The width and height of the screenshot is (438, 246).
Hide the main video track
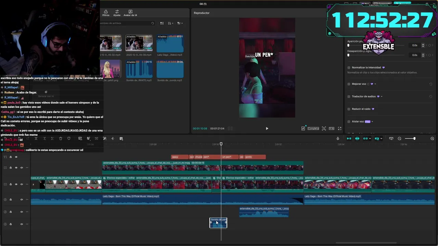[16, 184]
